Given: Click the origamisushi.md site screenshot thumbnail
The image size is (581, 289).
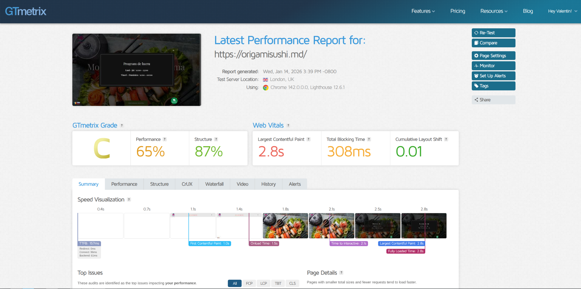Looking at the screenshot, I should pos(136,70).
